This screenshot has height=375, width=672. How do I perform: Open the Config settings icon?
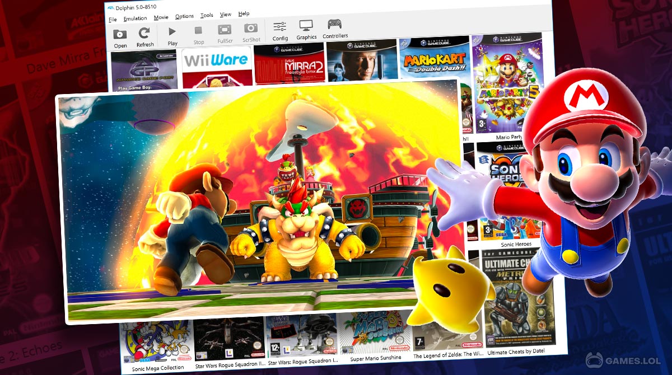click(x=280, y=31)
